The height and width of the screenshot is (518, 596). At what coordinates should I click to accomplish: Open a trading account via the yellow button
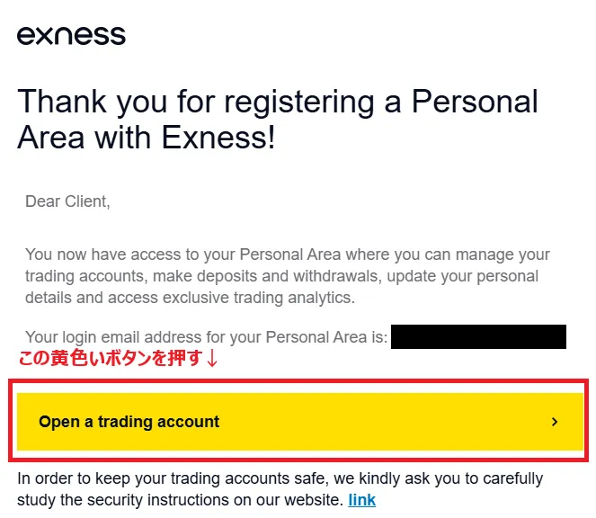(300, 422)
